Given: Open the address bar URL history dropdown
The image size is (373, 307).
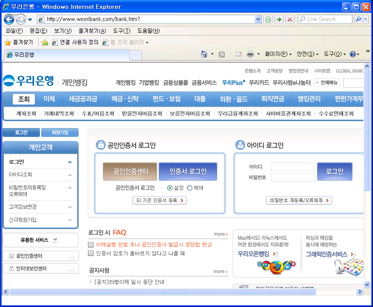Looking at the screenshot, I should 258,19.
